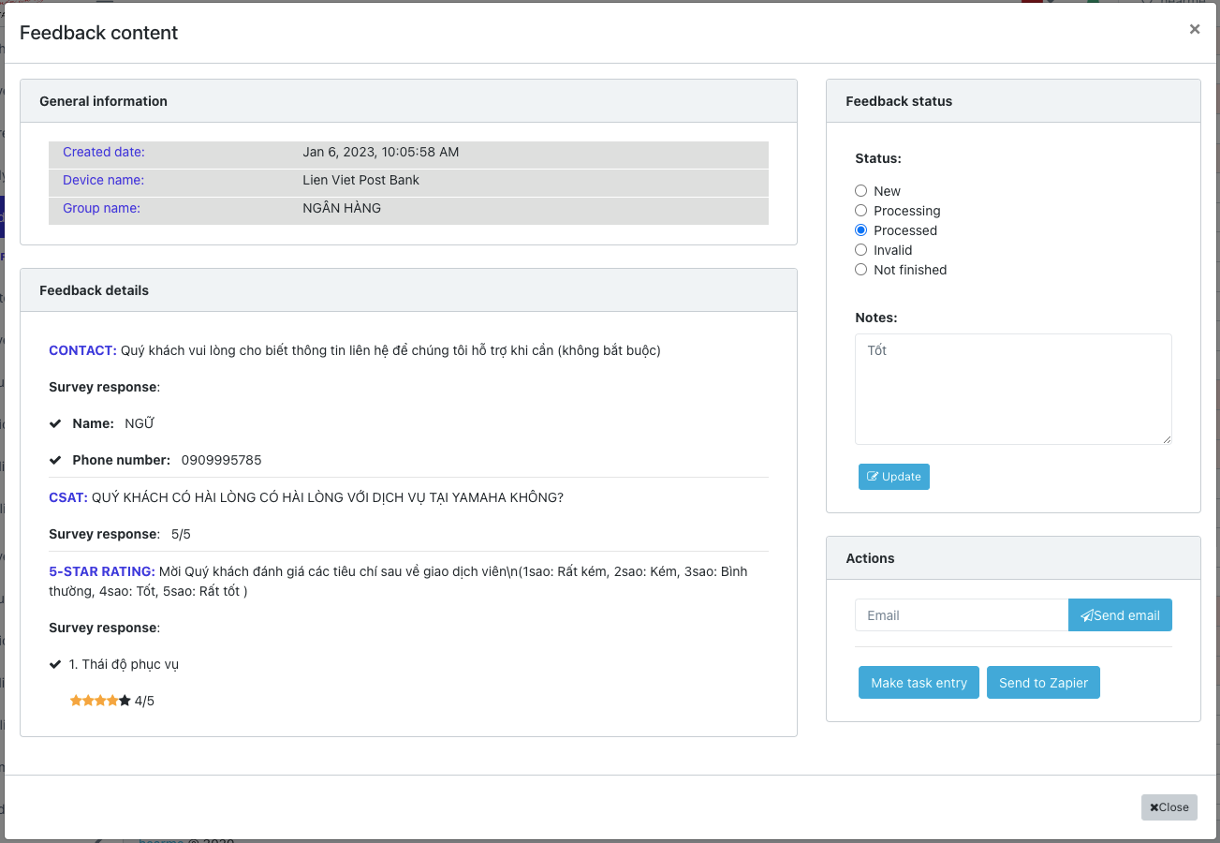1220x843 pixels.
Task: Click the Close button at bottom
Action: click(1169, 807)
